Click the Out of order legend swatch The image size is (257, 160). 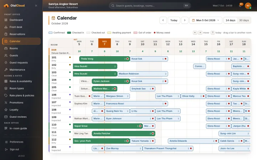pos(135,33)
